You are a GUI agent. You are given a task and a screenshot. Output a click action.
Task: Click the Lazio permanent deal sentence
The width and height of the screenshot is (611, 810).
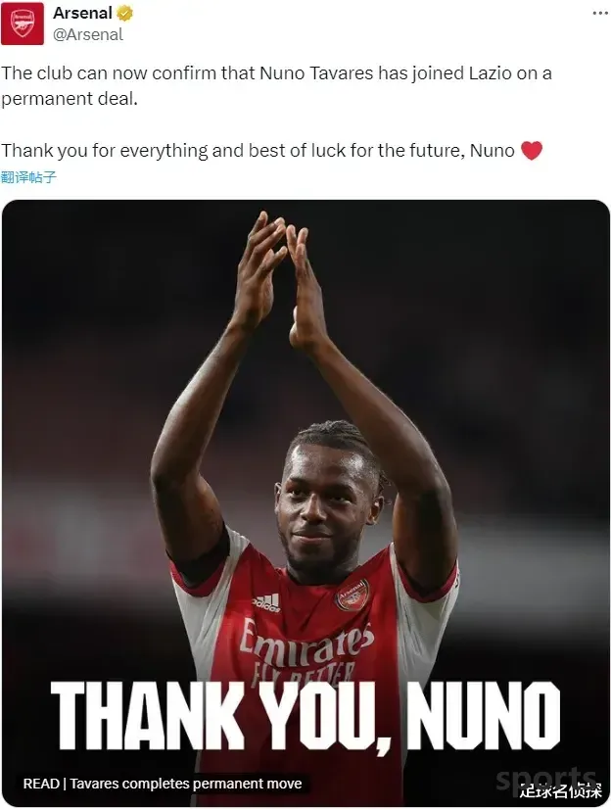click(276, 86)
